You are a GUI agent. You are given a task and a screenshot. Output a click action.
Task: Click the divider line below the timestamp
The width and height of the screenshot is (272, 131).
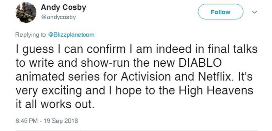point(137,130)
